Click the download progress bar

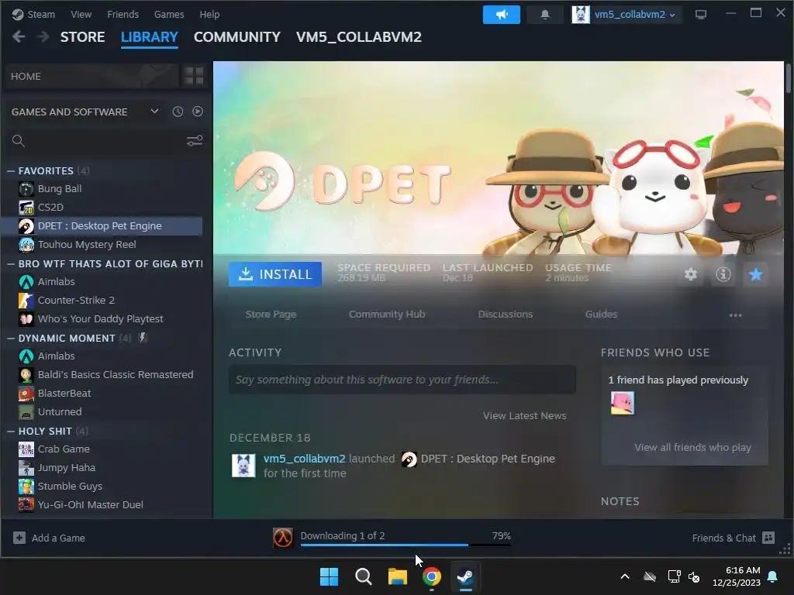click(406, 545)
